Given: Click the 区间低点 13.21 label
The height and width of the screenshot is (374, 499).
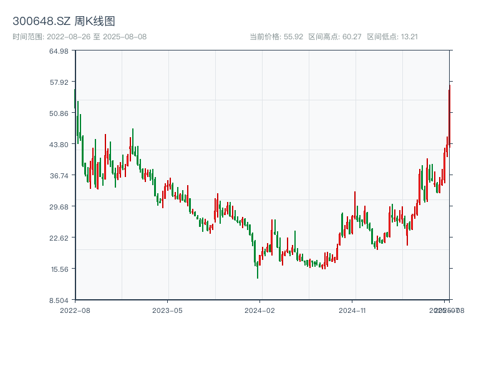Looking at the screenshot, I should (392, 37).
